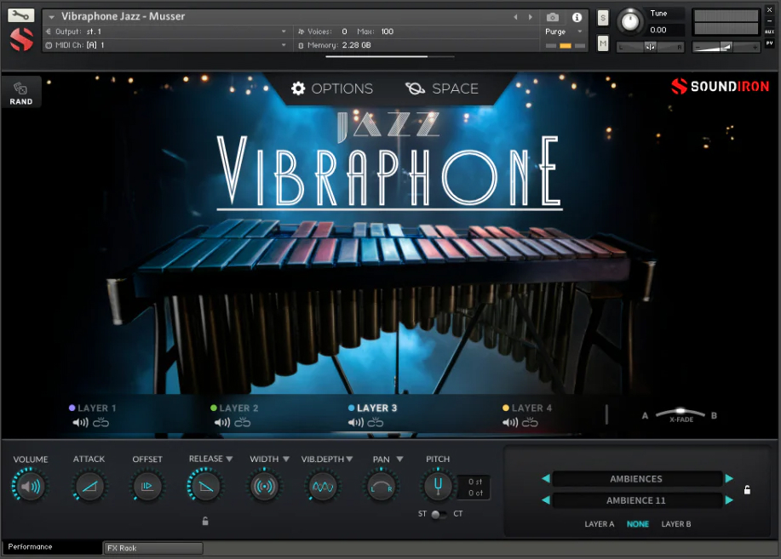Click the Volume knob speaker icon

[30, 487]
